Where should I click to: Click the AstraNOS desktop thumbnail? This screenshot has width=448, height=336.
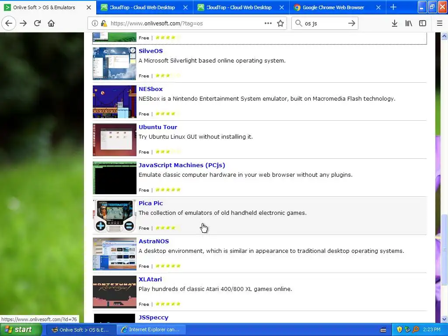[x=115, y=254]
